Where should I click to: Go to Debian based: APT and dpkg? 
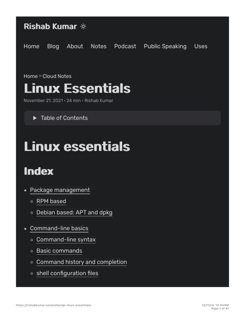74,212
